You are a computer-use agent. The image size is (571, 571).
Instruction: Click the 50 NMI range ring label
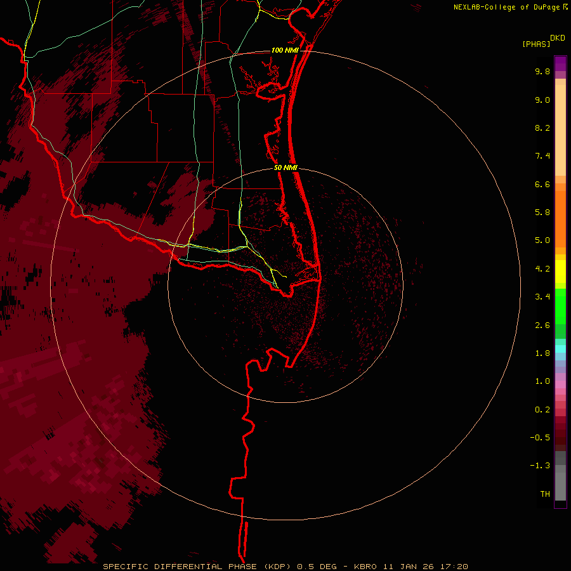click(x=285, y=168)
